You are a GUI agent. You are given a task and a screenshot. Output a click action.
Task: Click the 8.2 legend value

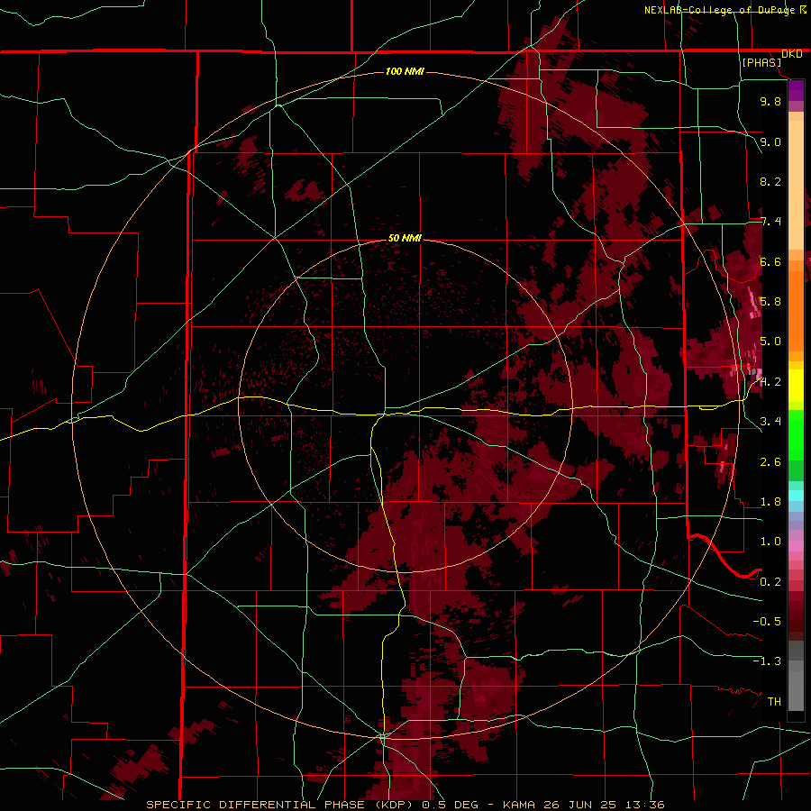click(770, 181)
